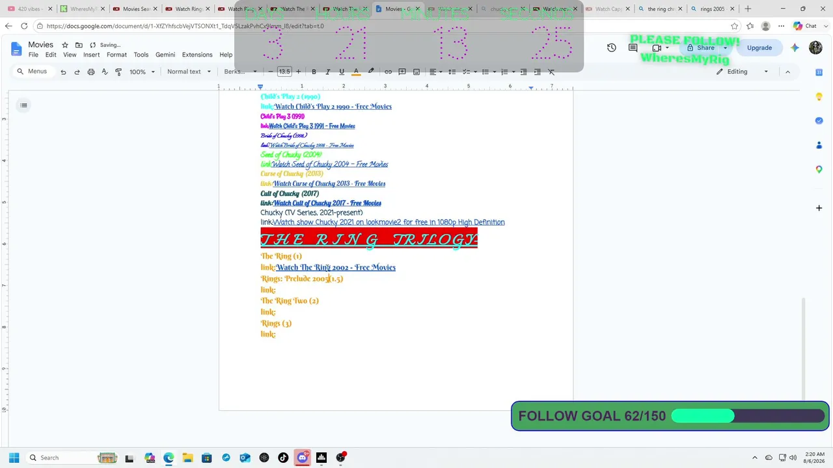Activate the paint format tool

coord(118,71)
